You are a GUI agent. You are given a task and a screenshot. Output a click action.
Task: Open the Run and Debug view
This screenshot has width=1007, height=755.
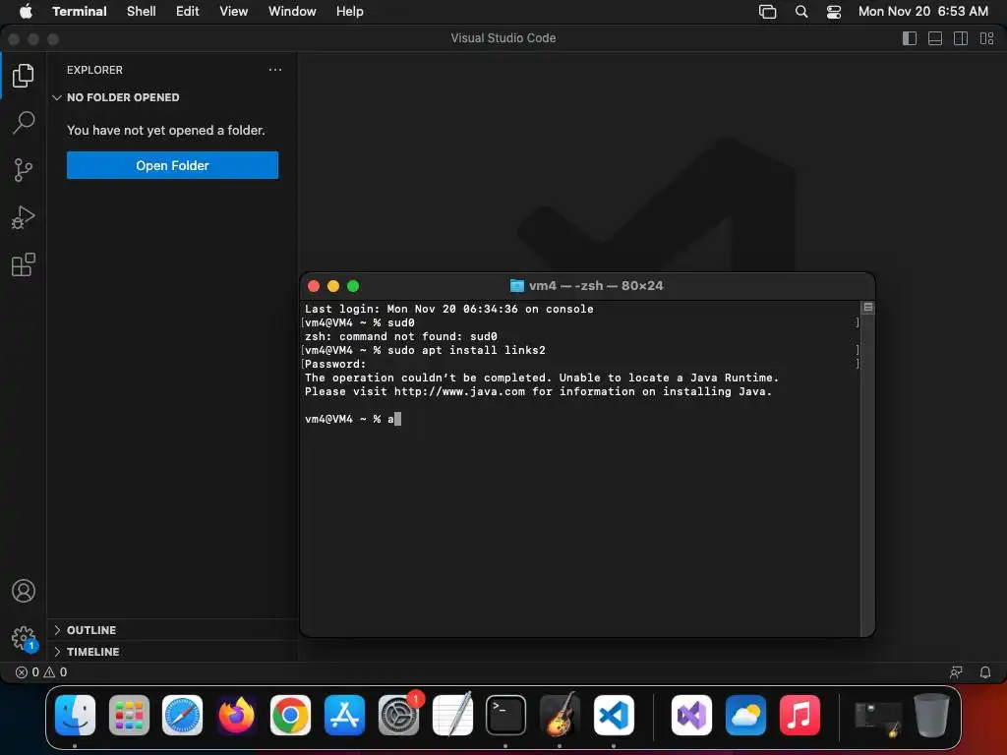click(x=24, y=217)
